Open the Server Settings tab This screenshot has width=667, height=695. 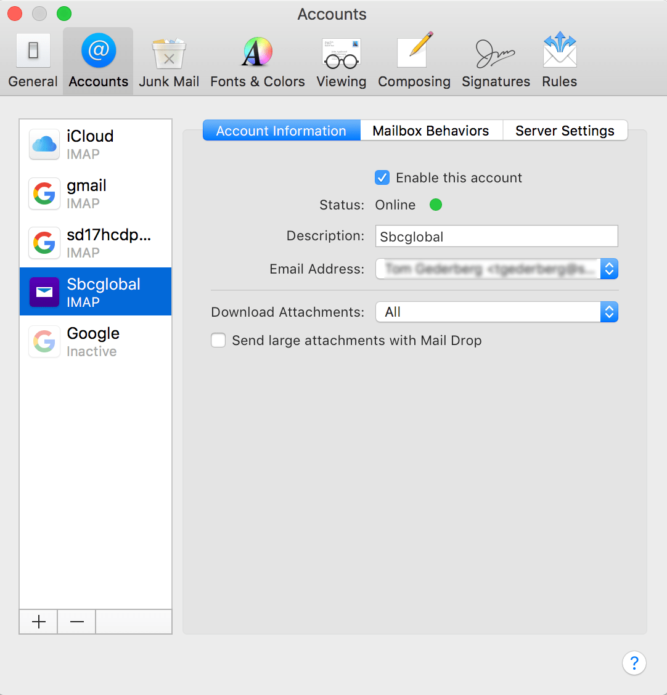coord(565,130)
